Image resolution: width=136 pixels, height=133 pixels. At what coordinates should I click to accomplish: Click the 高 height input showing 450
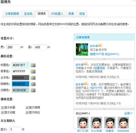40,47
